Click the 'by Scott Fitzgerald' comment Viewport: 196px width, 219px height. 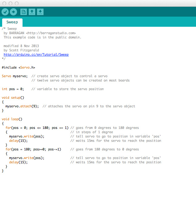21,50
